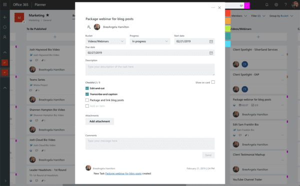This screenshot has height=186, width=300.
Task: Click progress icon on Package webinar board card
Action: [234, 105]
